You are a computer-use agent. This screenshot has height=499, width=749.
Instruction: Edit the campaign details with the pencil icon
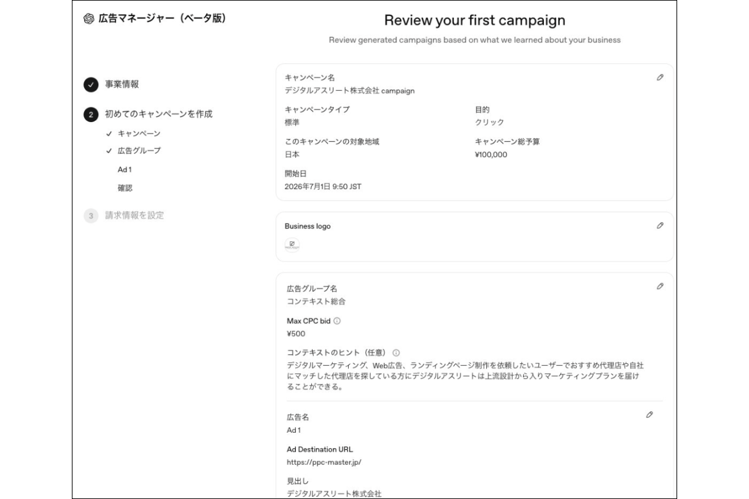[660, 77]
